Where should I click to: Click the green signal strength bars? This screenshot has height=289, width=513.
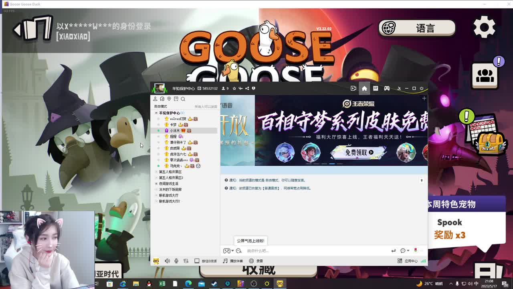423,261
